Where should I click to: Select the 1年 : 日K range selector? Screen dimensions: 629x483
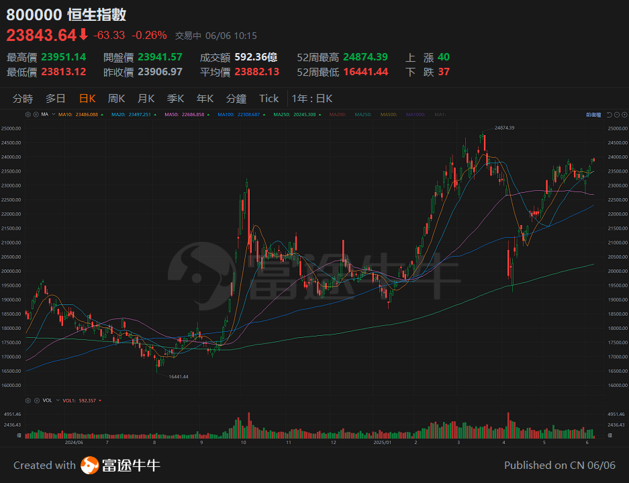310,98
